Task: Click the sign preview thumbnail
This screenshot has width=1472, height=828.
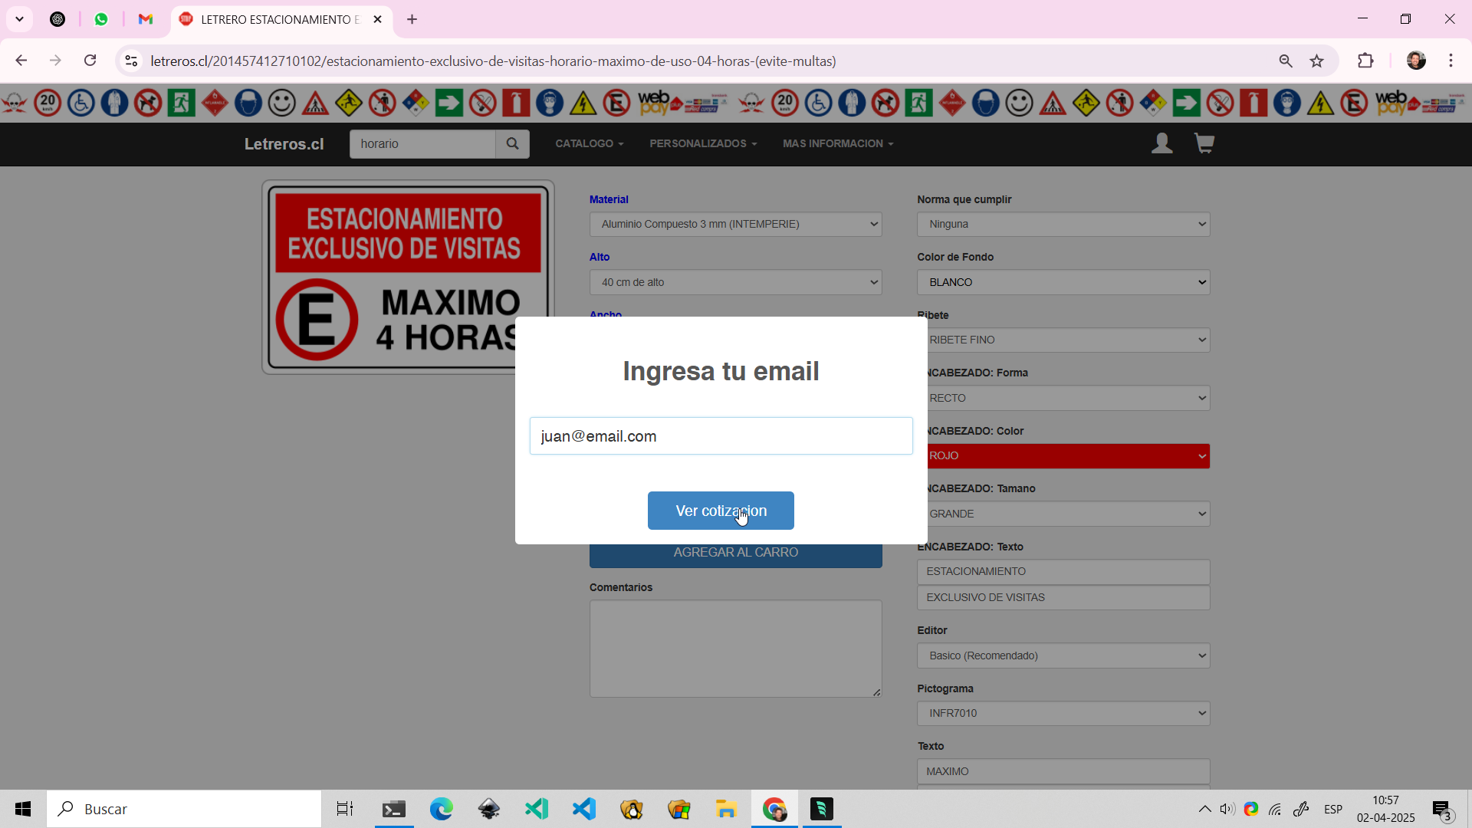Action: pos(407,278)
